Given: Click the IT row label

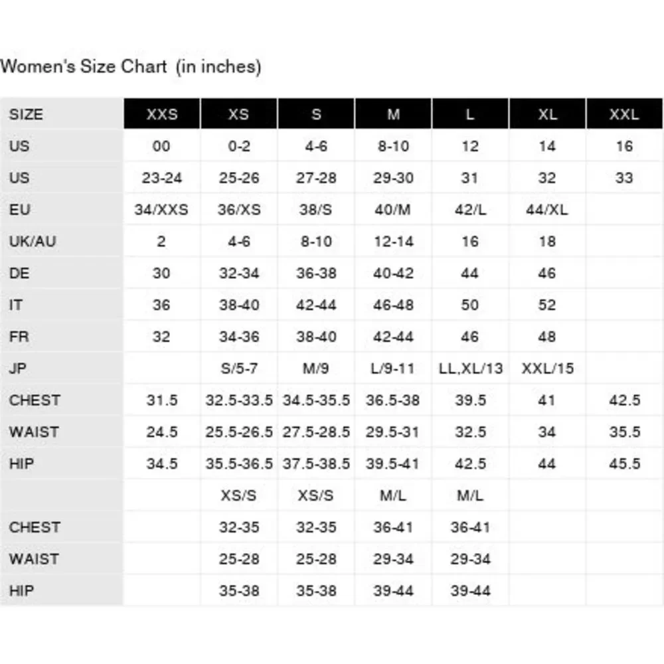Looking at the screenshot, I should point(15,305).
